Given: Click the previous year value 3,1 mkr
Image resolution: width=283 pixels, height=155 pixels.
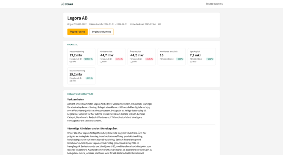Looking at the screenshot, I should click(73, 81).
